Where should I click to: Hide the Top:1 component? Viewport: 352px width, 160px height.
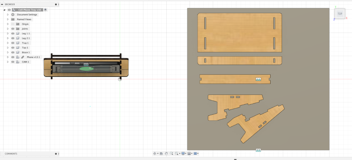pyautogui.click(x=13, y=47)
